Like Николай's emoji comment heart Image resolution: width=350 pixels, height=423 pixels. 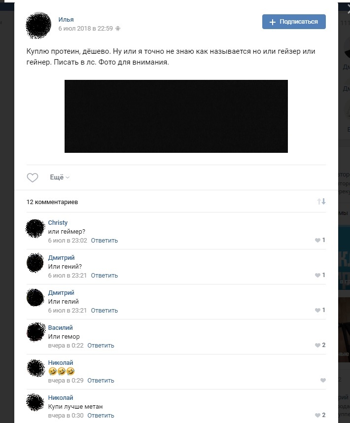[323, 381]
